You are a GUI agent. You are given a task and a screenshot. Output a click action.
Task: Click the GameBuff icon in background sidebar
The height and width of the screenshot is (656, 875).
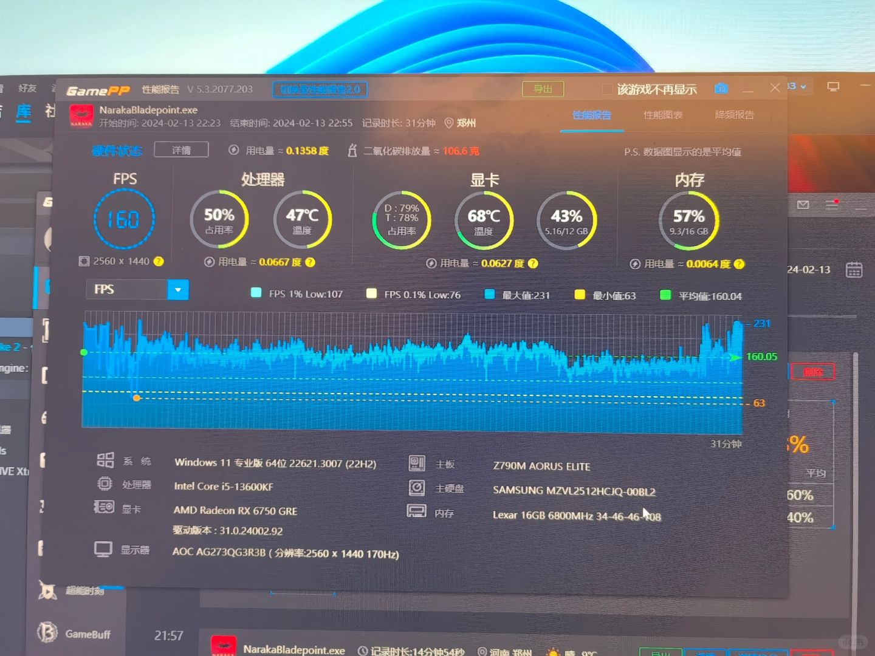47,633
